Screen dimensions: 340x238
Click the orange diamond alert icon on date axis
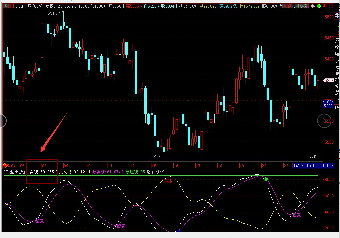pos(5,166)
